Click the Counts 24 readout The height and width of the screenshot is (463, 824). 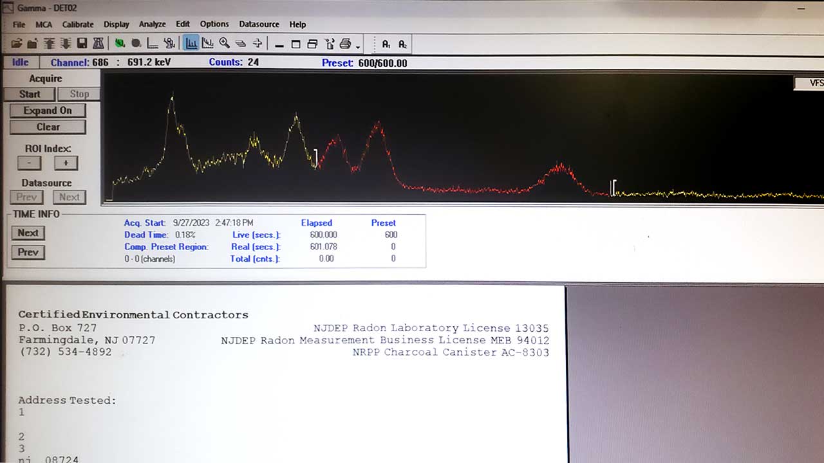click(x=234, y=62)
